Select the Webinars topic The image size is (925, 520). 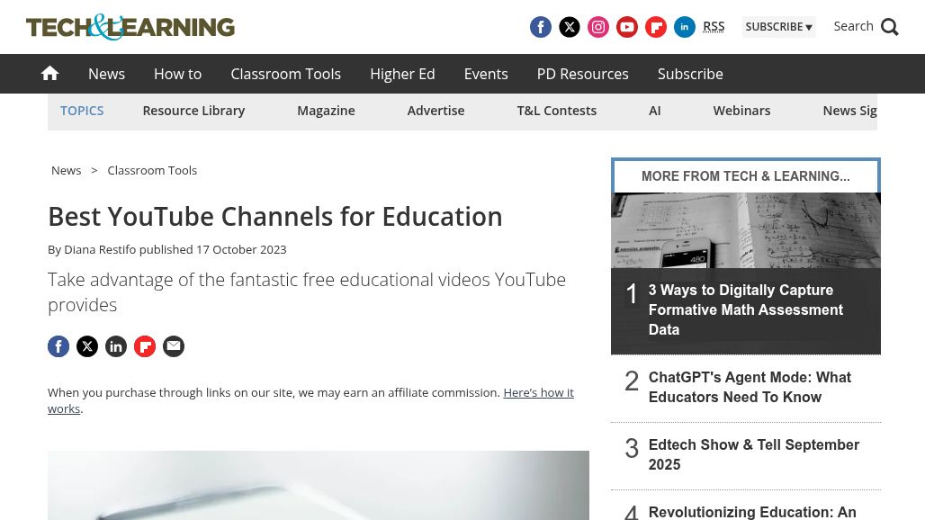[741, 111]
